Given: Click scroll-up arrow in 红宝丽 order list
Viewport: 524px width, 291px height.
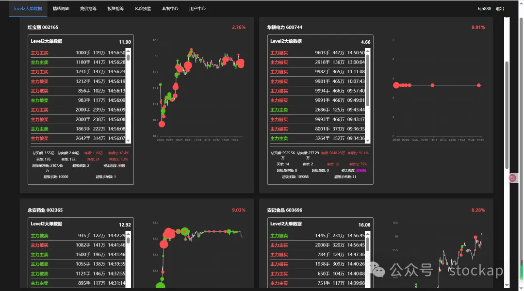Looking at the screenshot, I should [128, 51].
